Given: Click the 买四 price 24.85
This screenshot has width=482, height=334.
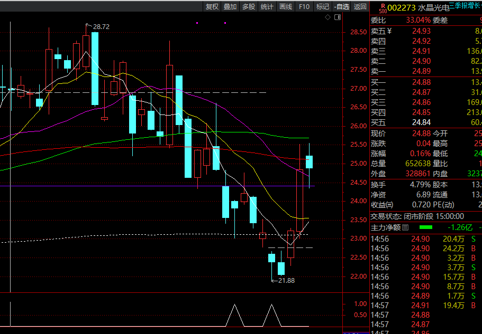Looking at the screenshot, I should (x=422, y=112).
